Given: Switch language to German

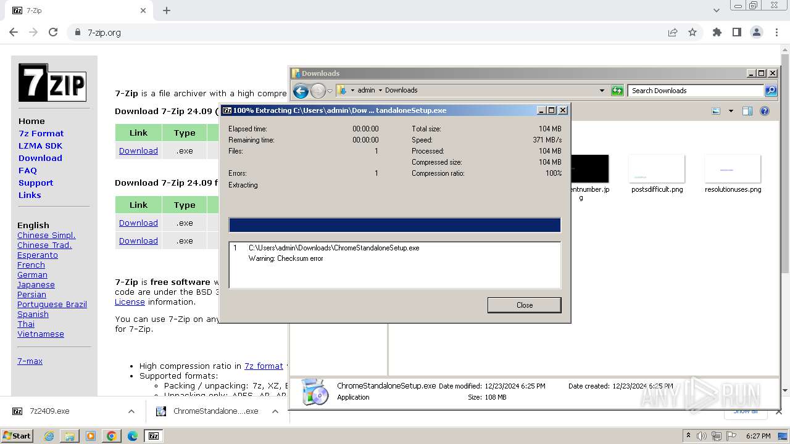Looking at the screenshot, I should (x=32, y=274).
